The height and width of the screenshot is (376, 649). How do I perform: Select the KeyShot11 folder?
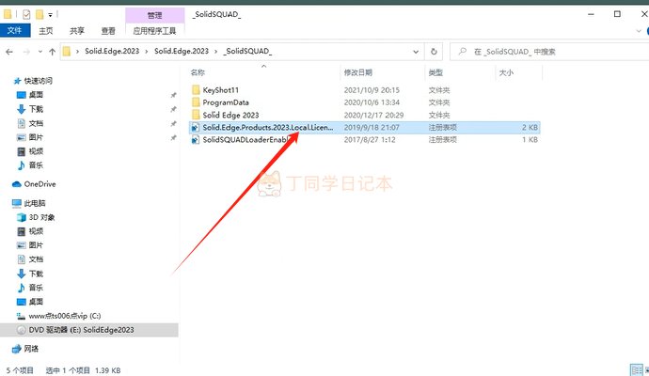coord(221,89)
